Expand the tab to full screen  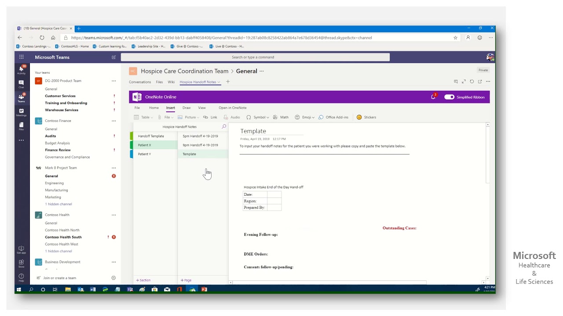tap(464, 82)
